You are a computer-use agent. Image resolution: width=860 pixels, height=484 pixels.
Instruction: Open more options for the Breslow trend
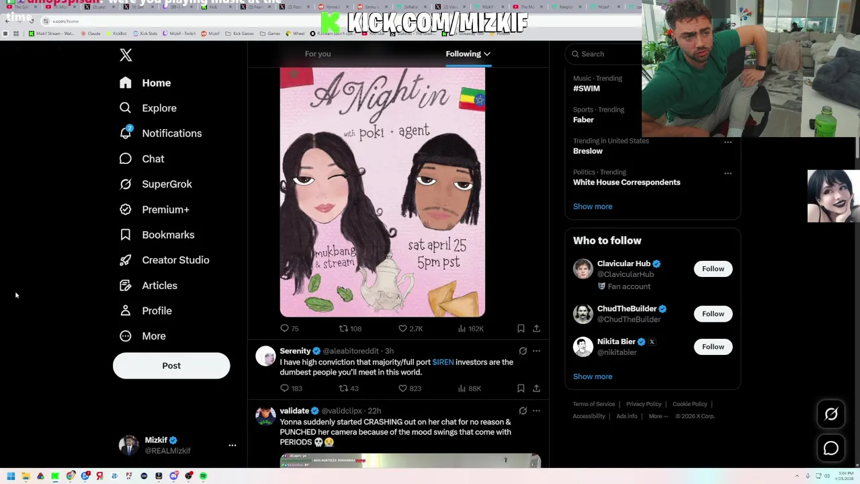pos(728,143)
